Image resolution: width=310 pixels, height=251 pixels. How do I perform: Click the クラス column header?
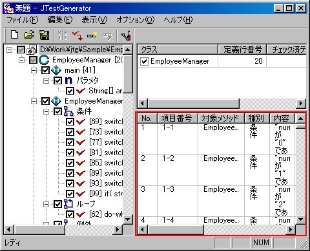178,50
